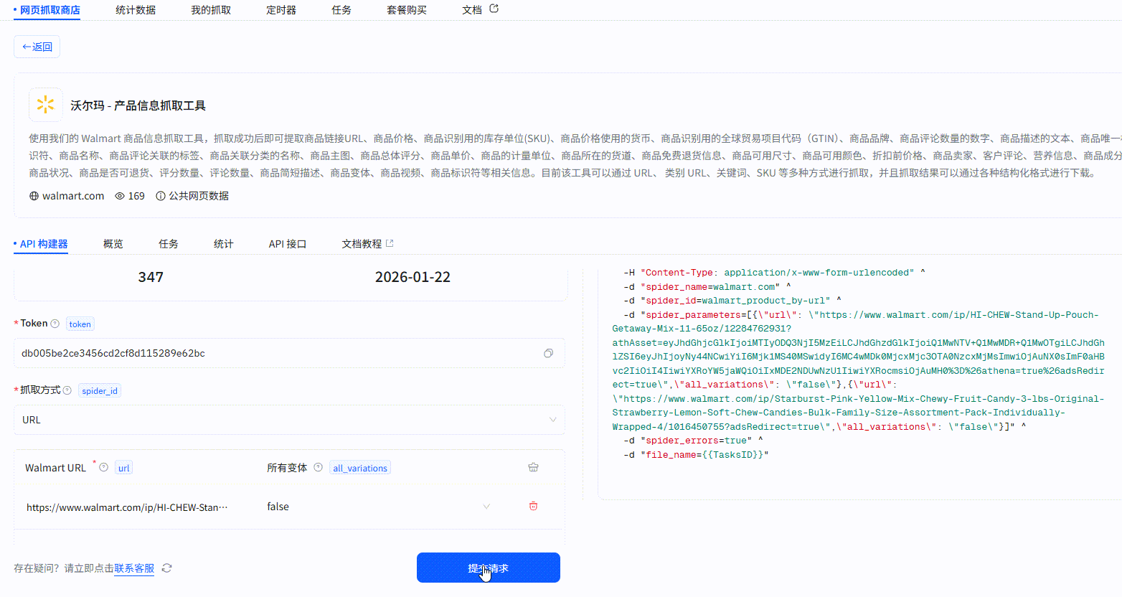Image resolution: width=1122 pixels, height=597 pixels.
Task: Click external link icon beside 文档
Action: (494, 9)
